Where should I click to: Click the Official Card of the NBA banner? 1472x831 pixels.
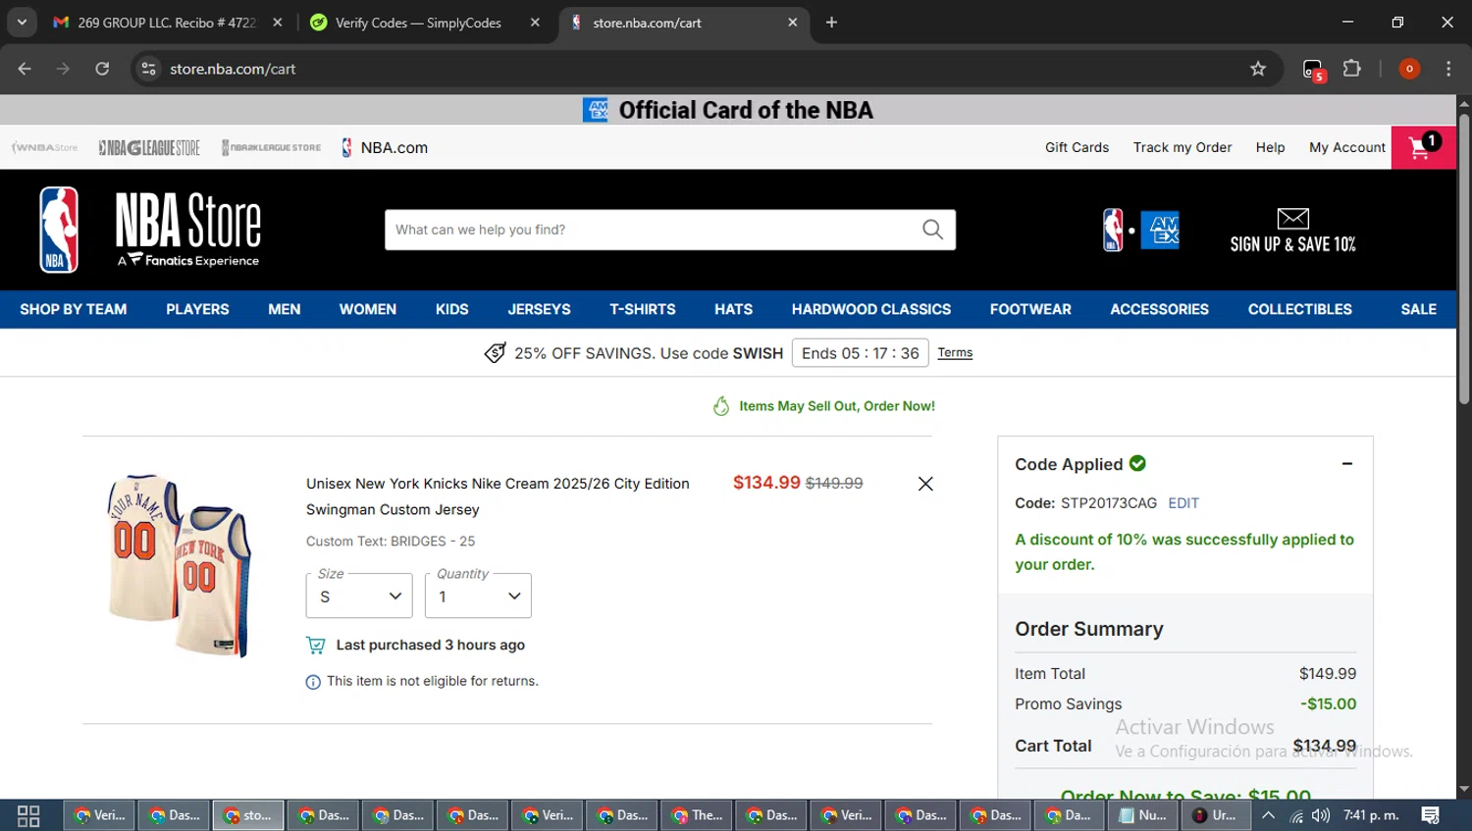(x=728, y=110)
